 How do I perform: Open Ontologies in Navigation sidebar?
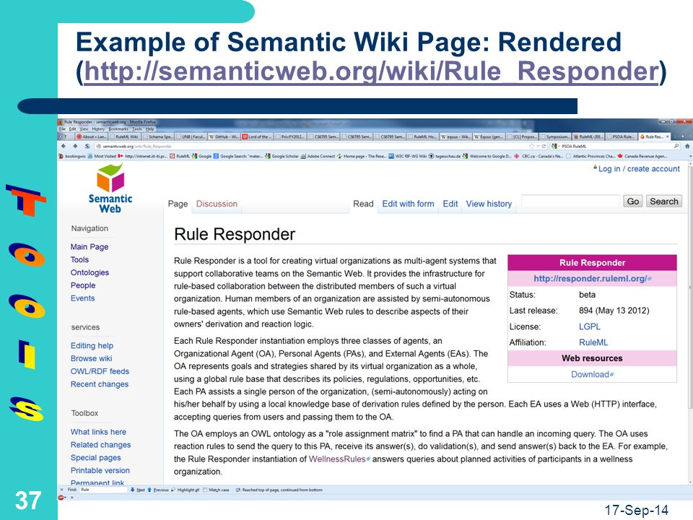(x=90, y=272)
